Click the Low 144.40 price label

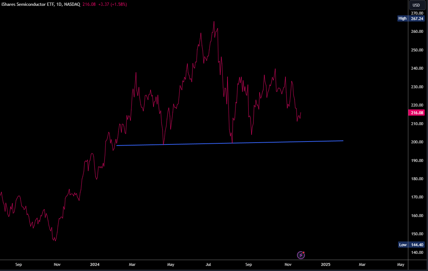pos(411,245)
